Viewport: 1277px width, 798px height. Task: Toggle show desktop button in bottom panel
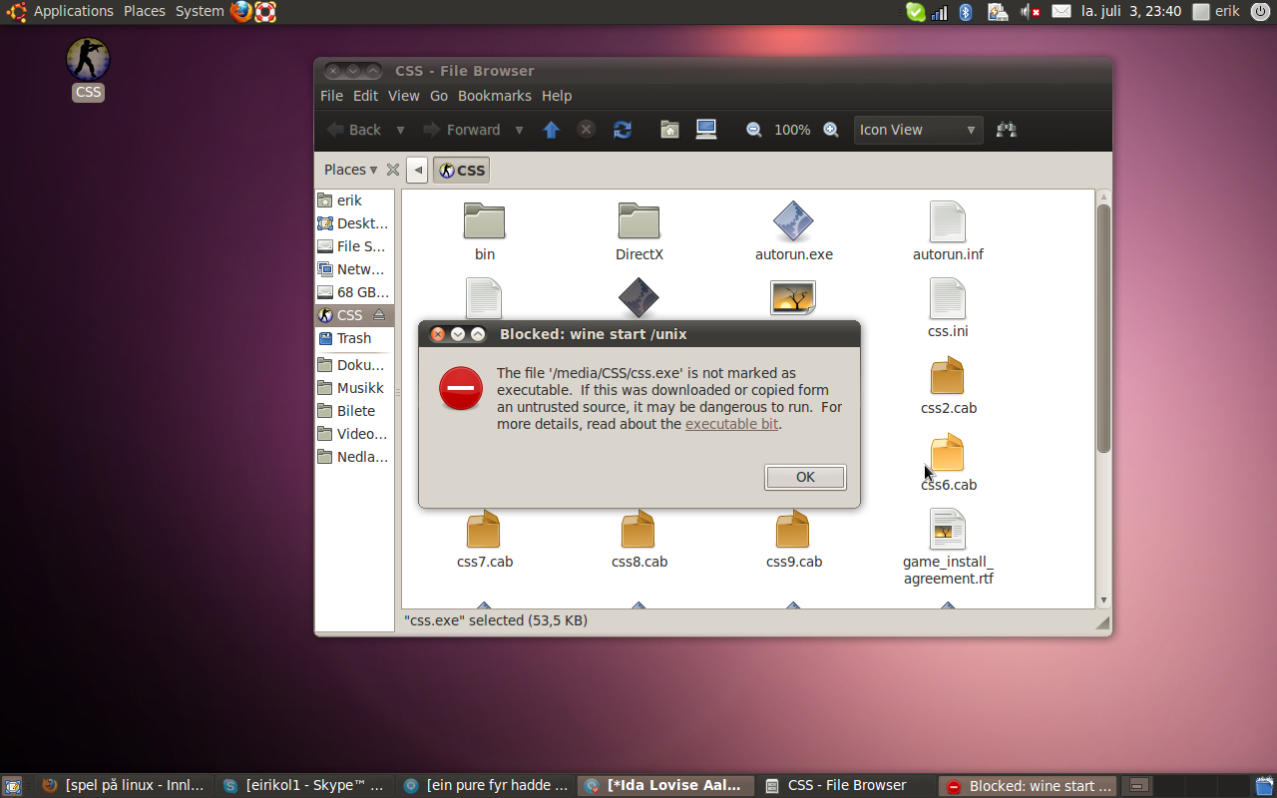tap(13, 786)
